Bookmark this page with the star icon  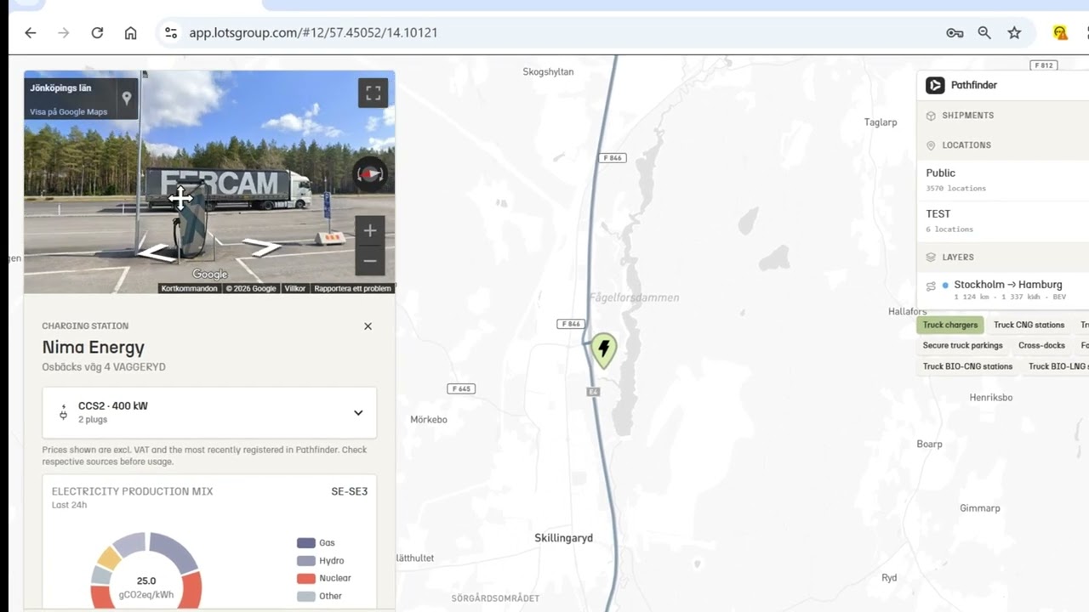(x=1014, y=33)
